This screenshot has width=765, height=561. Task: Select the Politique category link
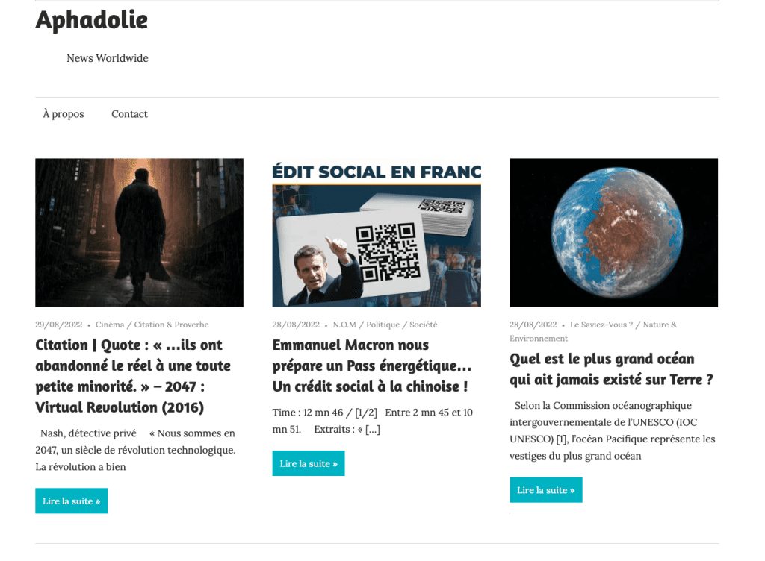383,325
